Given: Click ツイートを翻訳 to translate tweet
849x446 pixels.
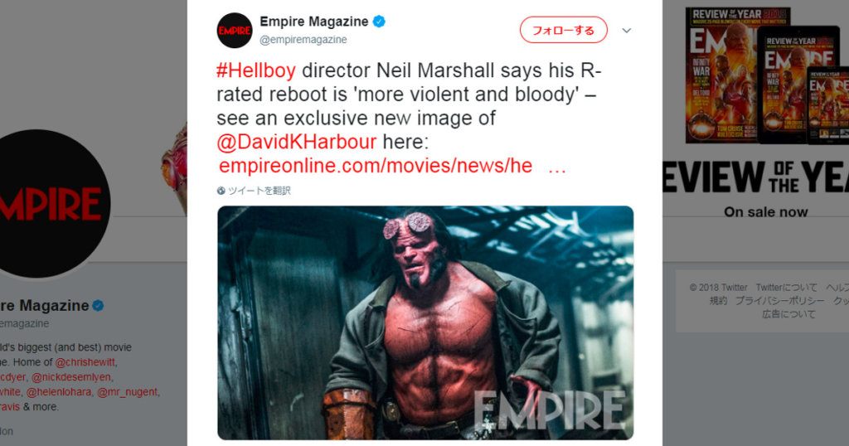Looking at the screenshot, I should tap(259, 191).
